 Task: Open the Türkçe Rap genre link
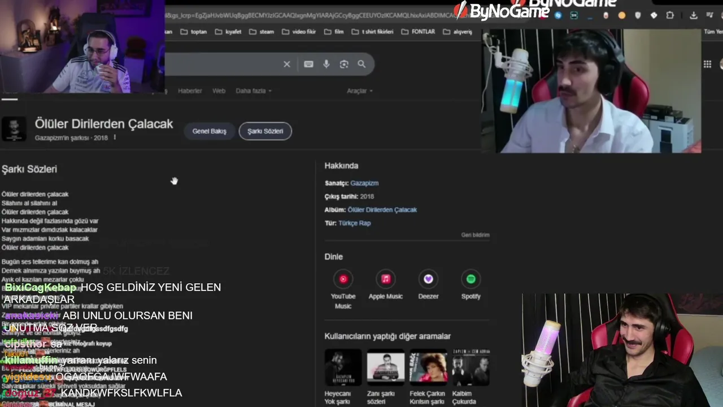coord(354,223)
